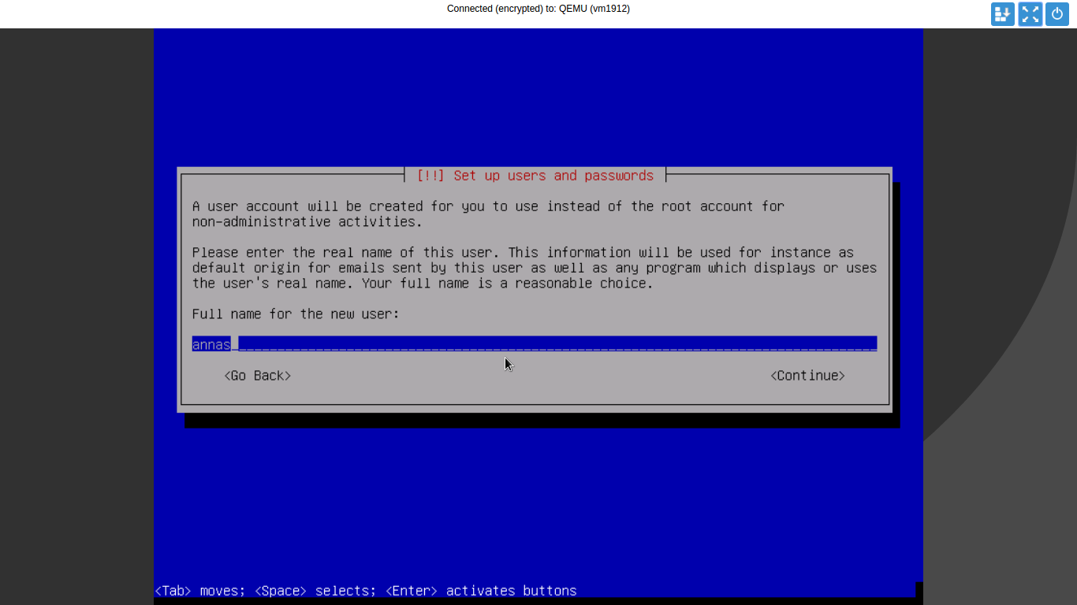Toggle the fullscreen arrows icon
The image size is (1077, 605).
click(1030, 14)
